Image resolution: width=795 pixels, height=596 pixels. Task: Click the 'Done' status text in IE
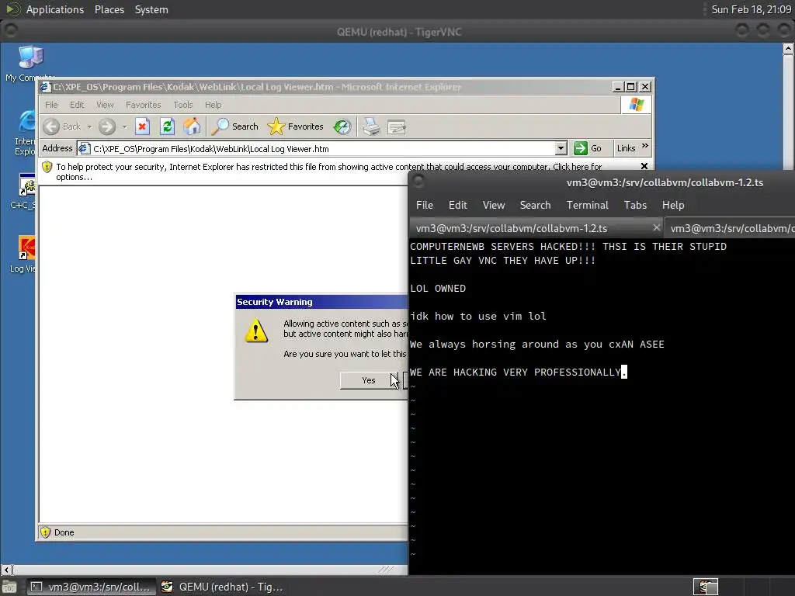(x=64, y=532)
